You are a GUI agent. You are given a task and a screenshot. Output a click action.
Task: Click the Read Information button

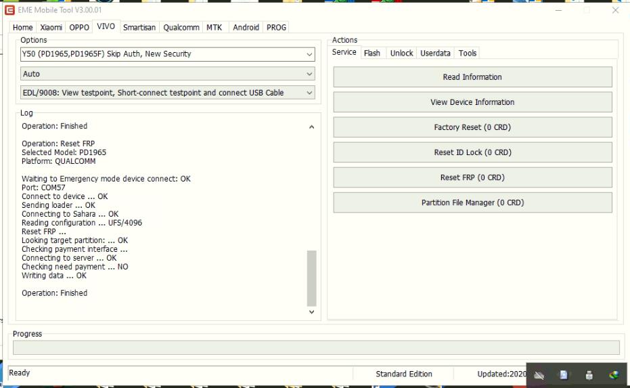click(x=472, y=77)
